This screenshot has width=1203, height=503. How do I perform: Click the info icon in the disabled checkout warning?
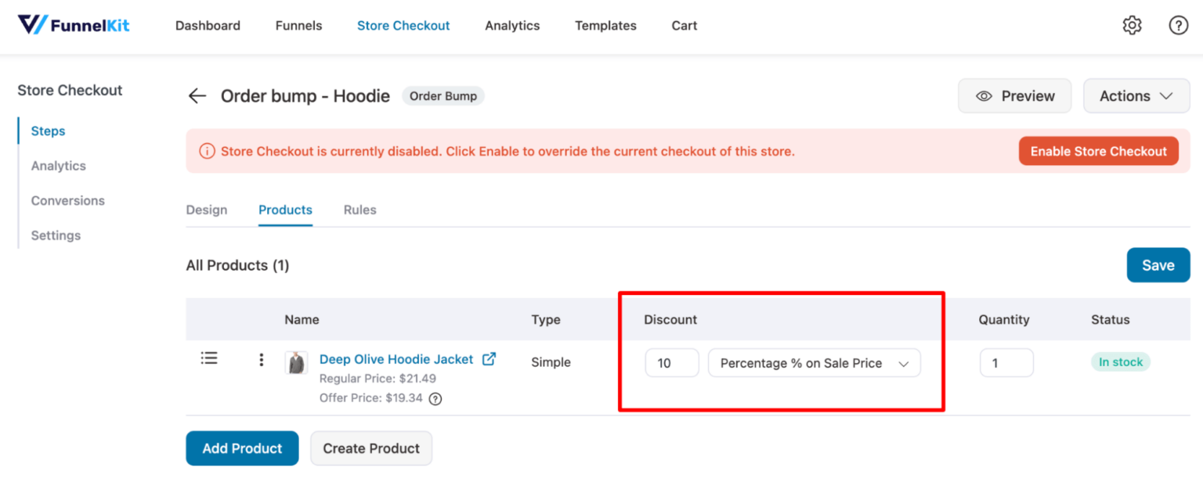pos(207,150)
